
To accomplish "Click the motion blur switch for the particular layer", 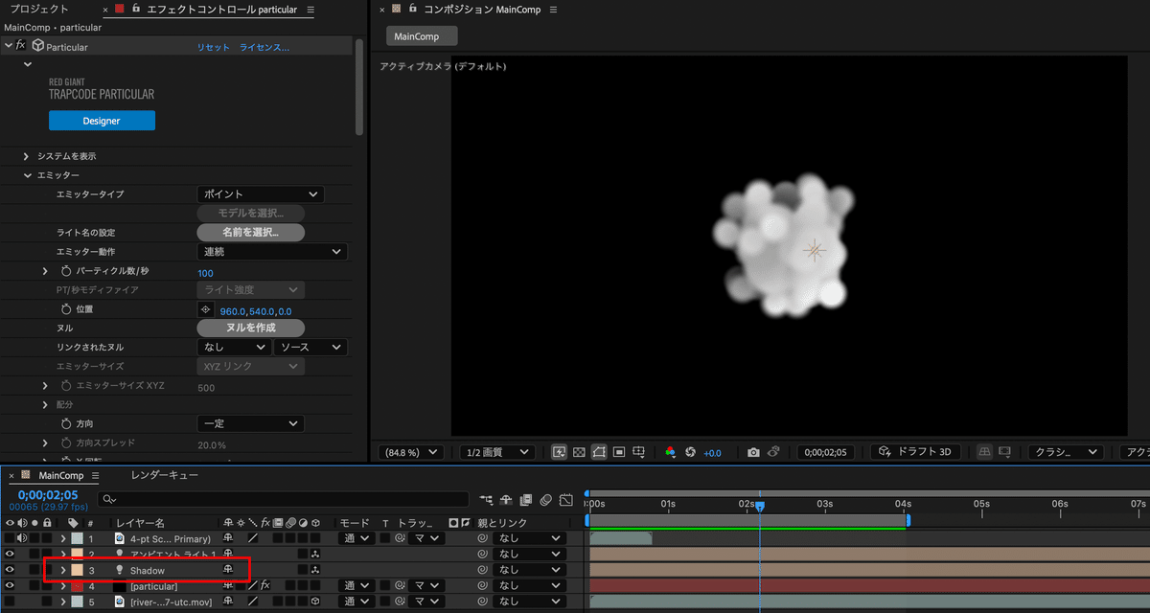I will click(x=291, y=585).
